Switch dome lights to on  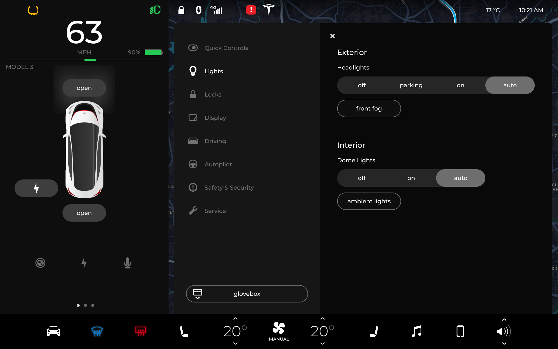[411, 178]
